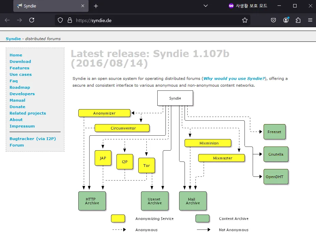List all open tabs dropdown

tap(206, 6)
